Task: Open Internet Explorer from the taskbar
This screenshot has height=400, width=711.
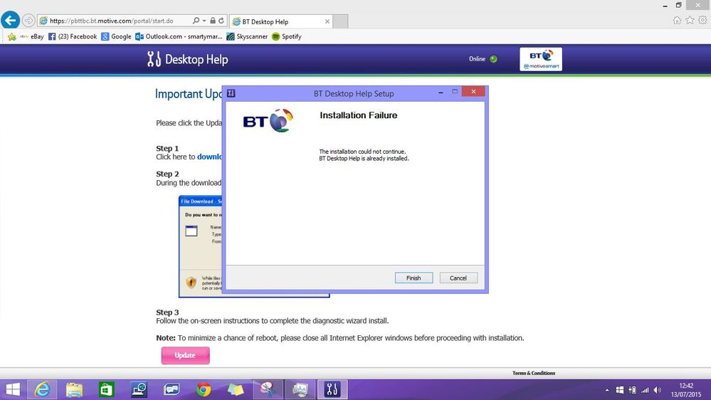Action: (42, 389)
